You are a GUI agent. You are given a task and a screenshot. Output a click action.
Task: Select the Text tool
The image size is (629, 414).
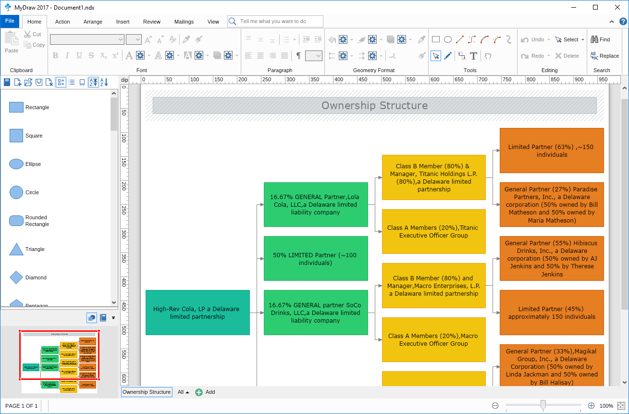[474, 56]
